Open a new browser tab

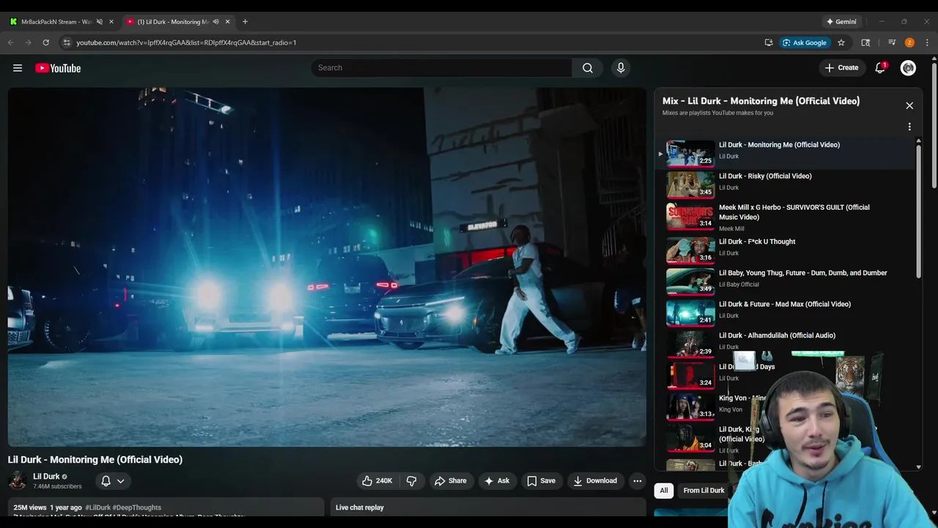(x=245, y=21)
